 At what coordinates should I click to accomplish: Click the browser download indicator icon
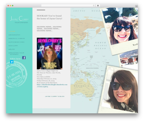click(98, 6)
